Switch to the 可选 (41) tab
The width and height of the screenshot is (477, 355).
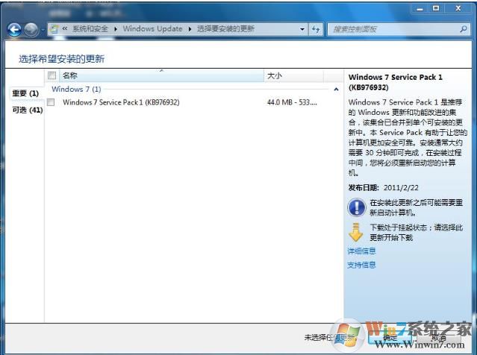(28, 110)
